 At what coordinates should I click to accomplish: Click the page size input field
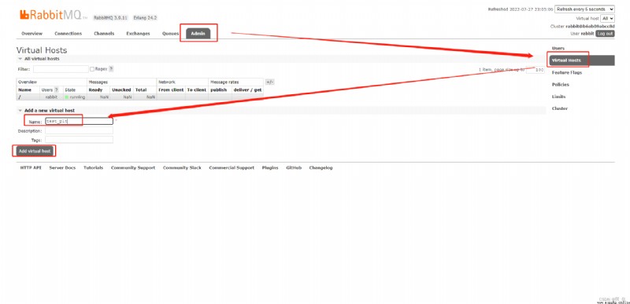pos(535,70)
